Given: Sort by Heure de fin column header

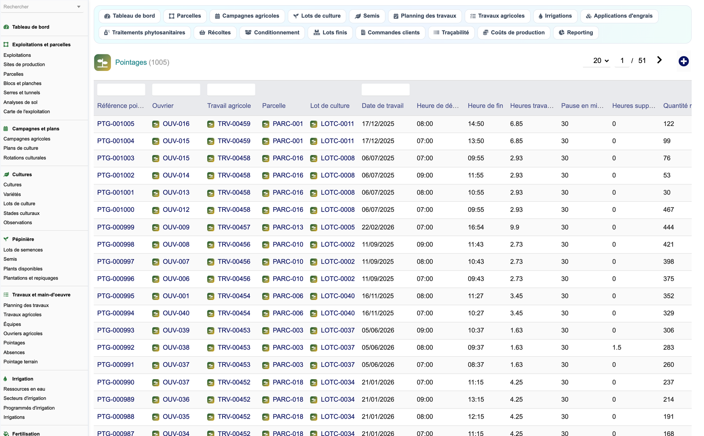Looking at the screenshot, I should (x=485, y=106).
